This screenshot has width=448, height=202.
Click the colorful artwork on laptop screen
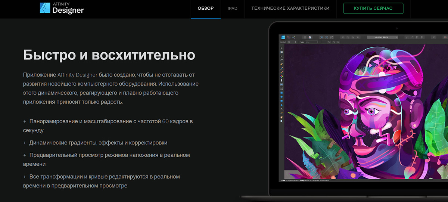coord(366,112)
